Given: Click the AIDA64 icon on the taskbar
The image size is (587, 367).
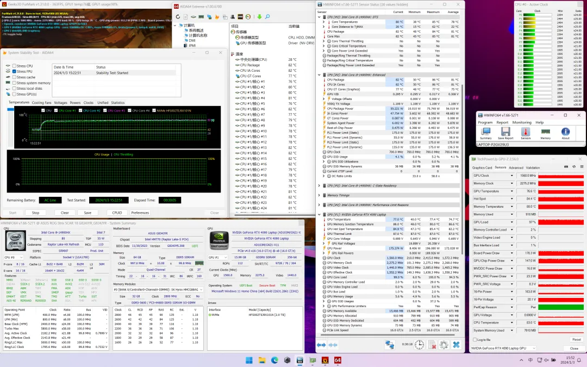Looking at the screenshot, I should pyautogui.click(x=338, y=360).
